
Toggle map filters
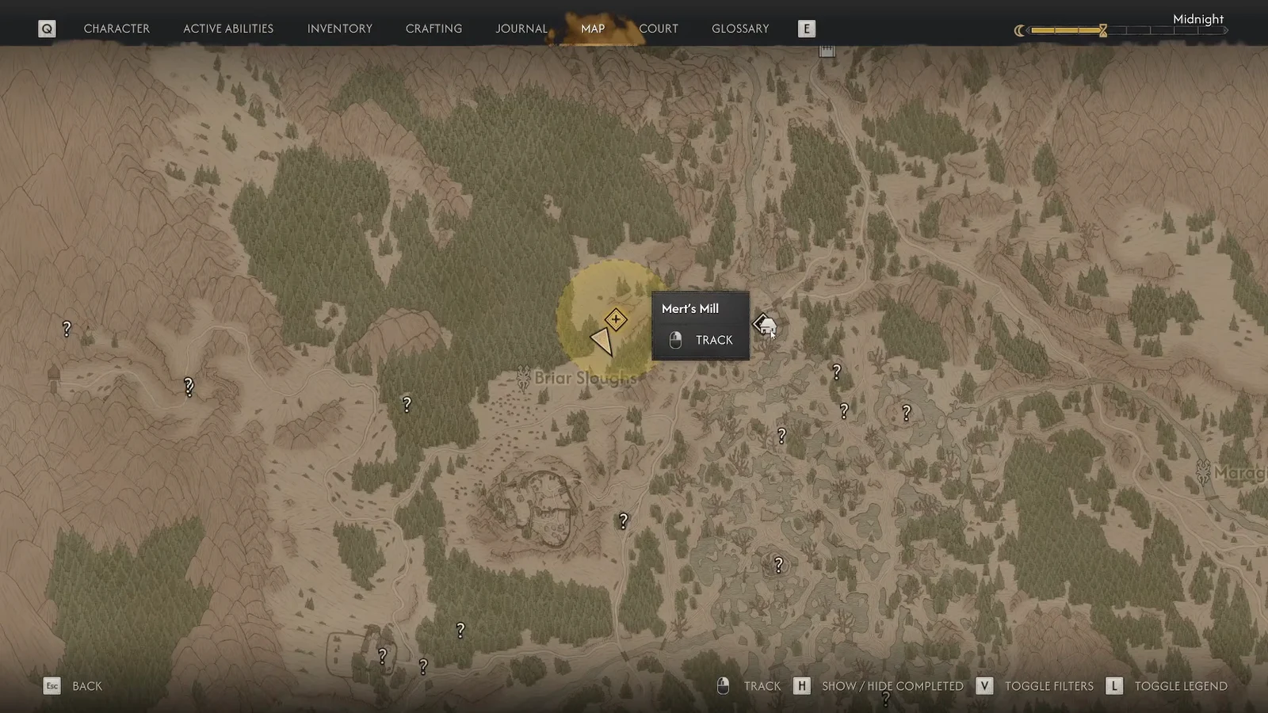pos(1049,686)
